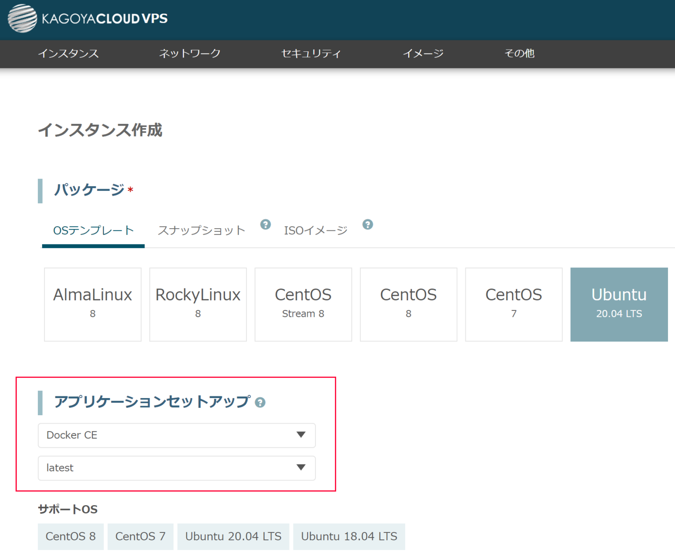Open the help tooltip next to ISOイメージ
This screenshot has width=675, height=557.
(x=368, y=224)
